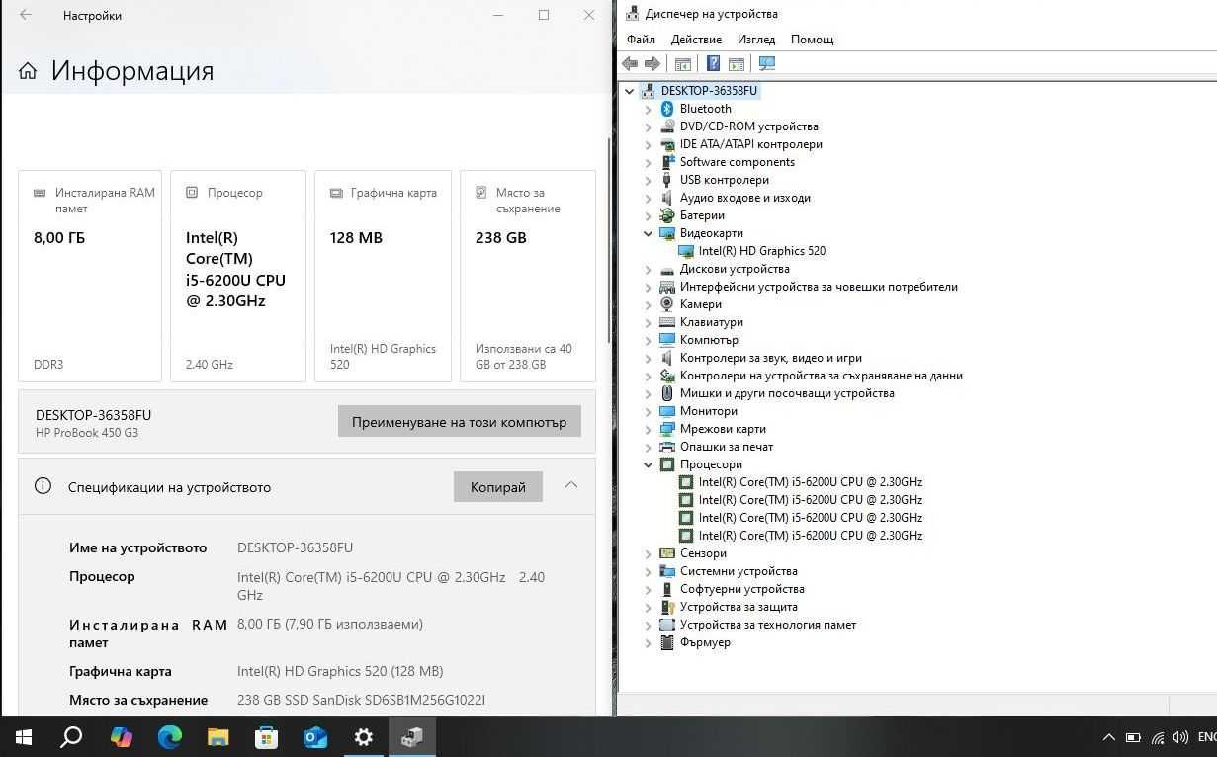This screenshot has width=1217, height=757.
Task: Expand the Устройства за защита node
Action: coord(649,607)
